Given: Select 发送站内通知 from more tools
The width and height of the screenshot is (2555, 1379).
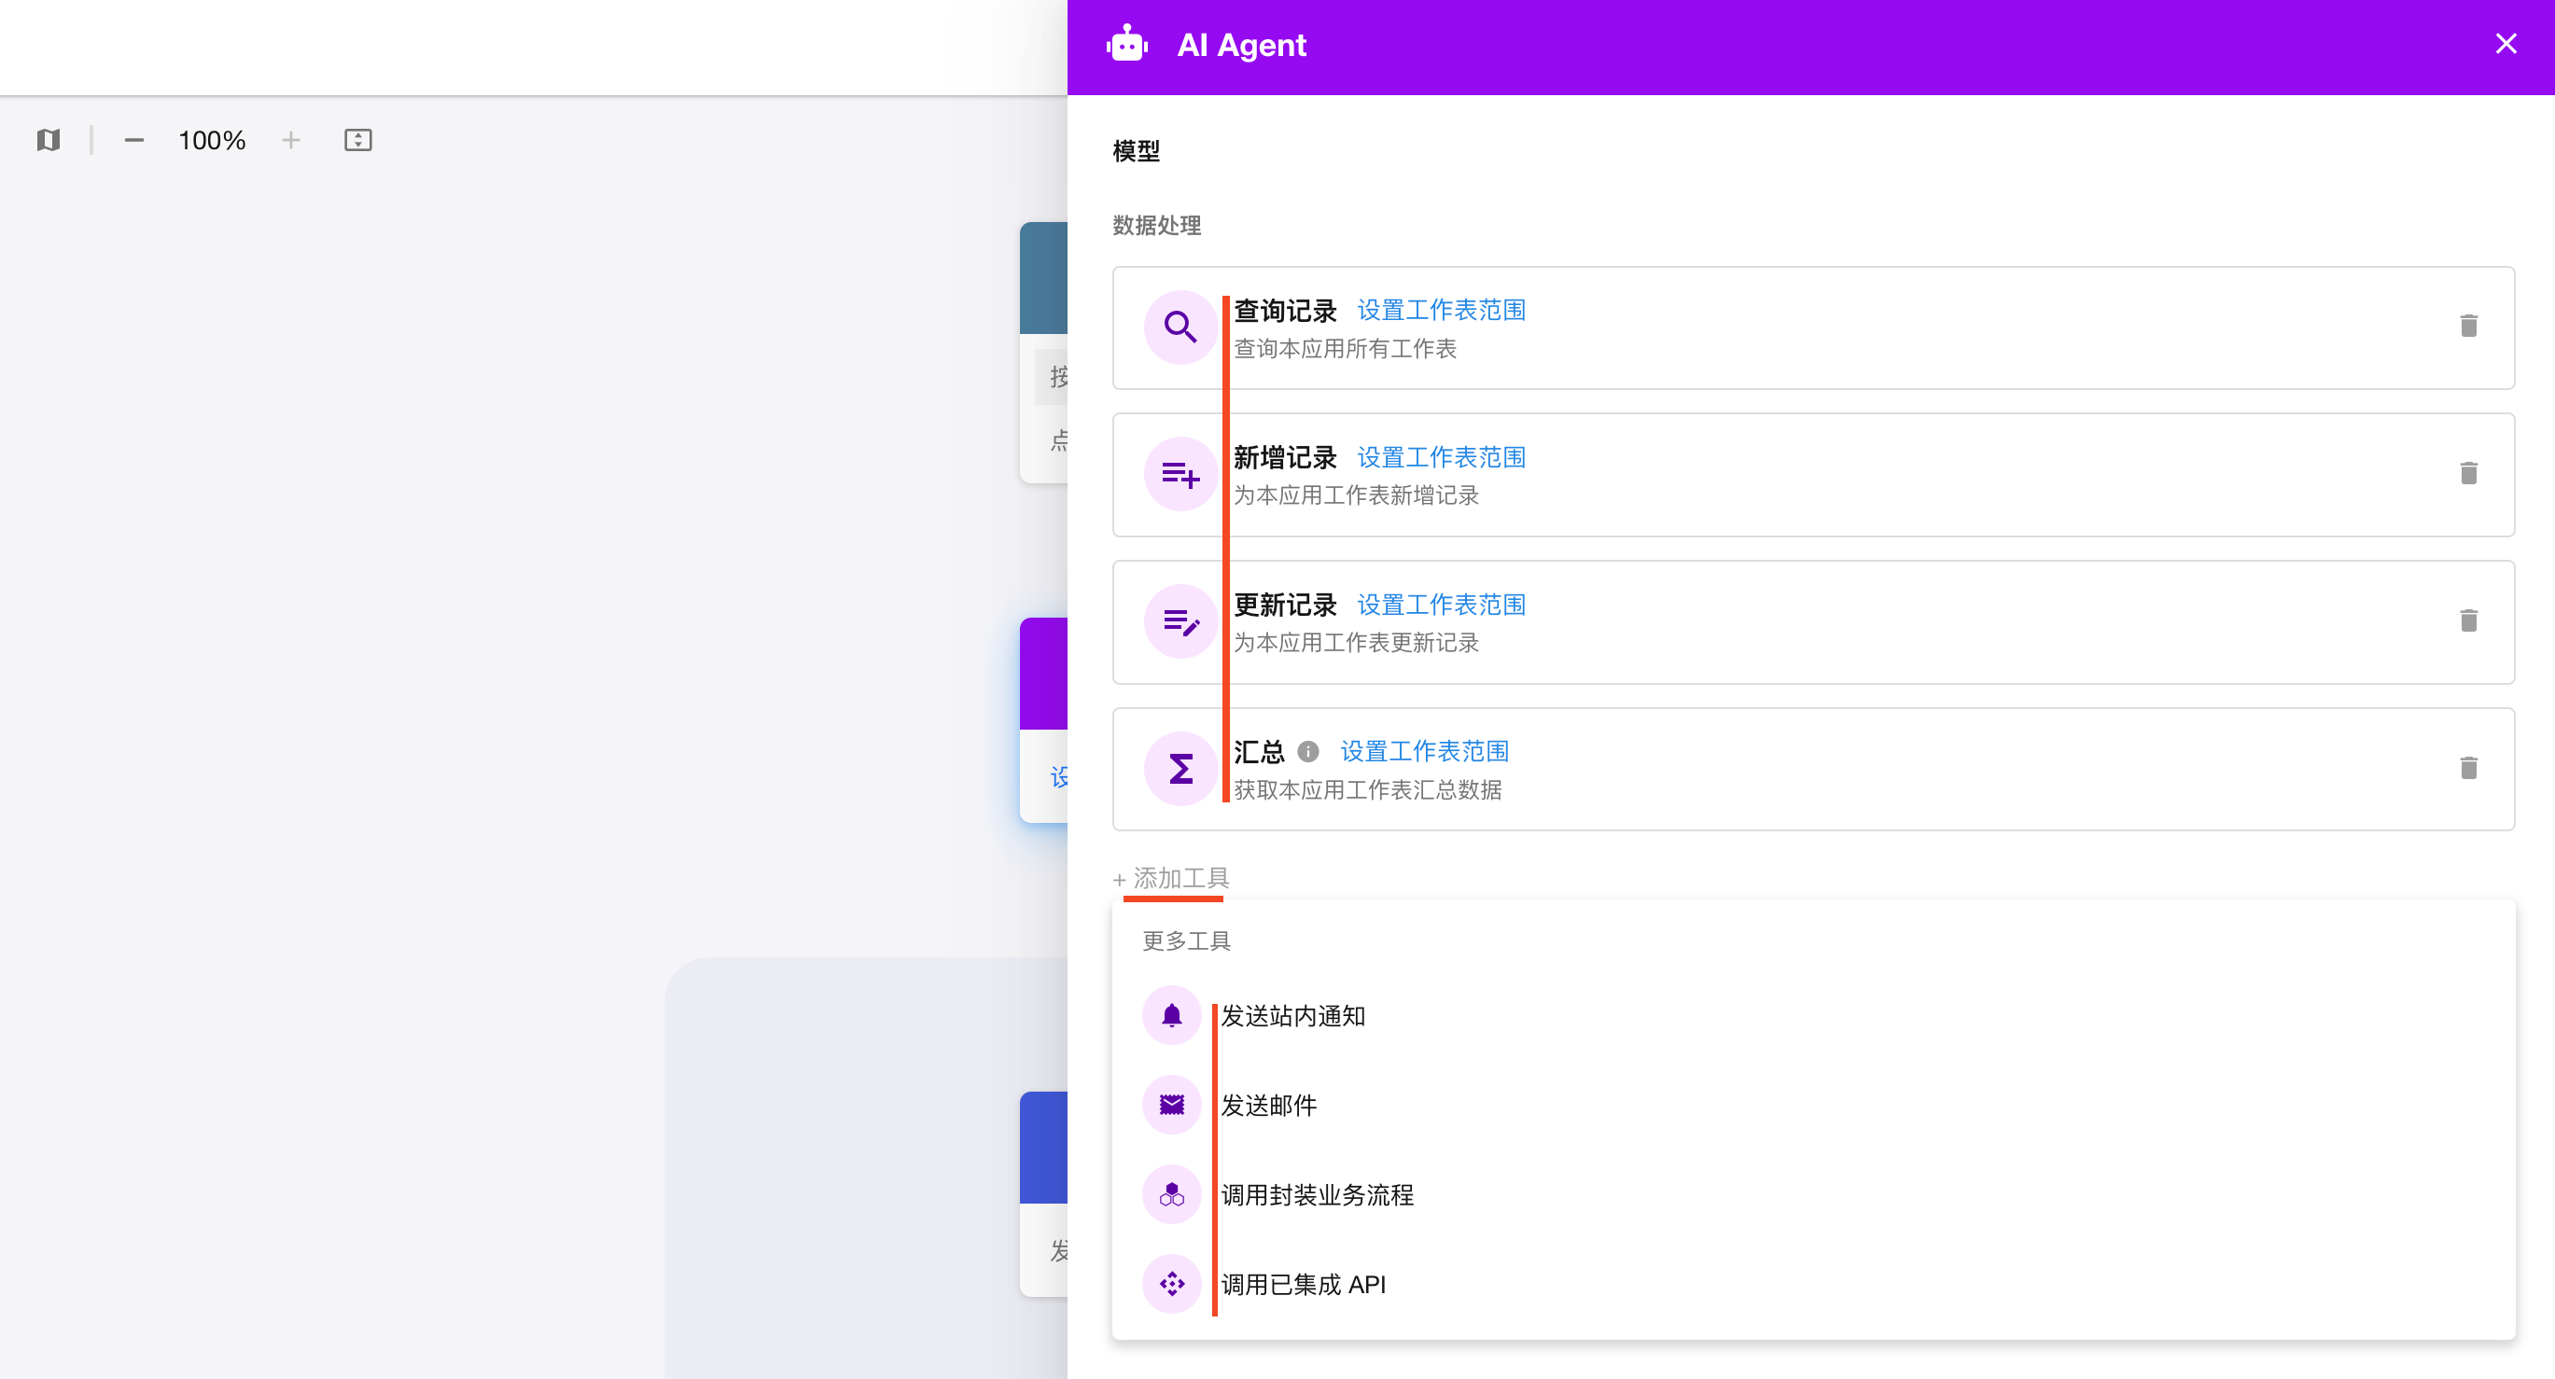Looking at the screenshot, I should click(x=1292, y=1016).
